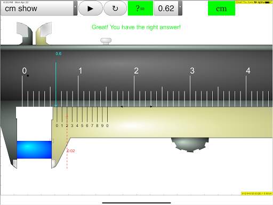This screenshot has height=205, width=273.
Task: Click the movable upper inside jaw
Action: (x=44, y=33)
